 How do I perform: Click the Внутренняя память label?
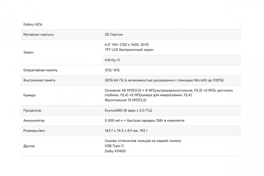click(x=39, y=80)
